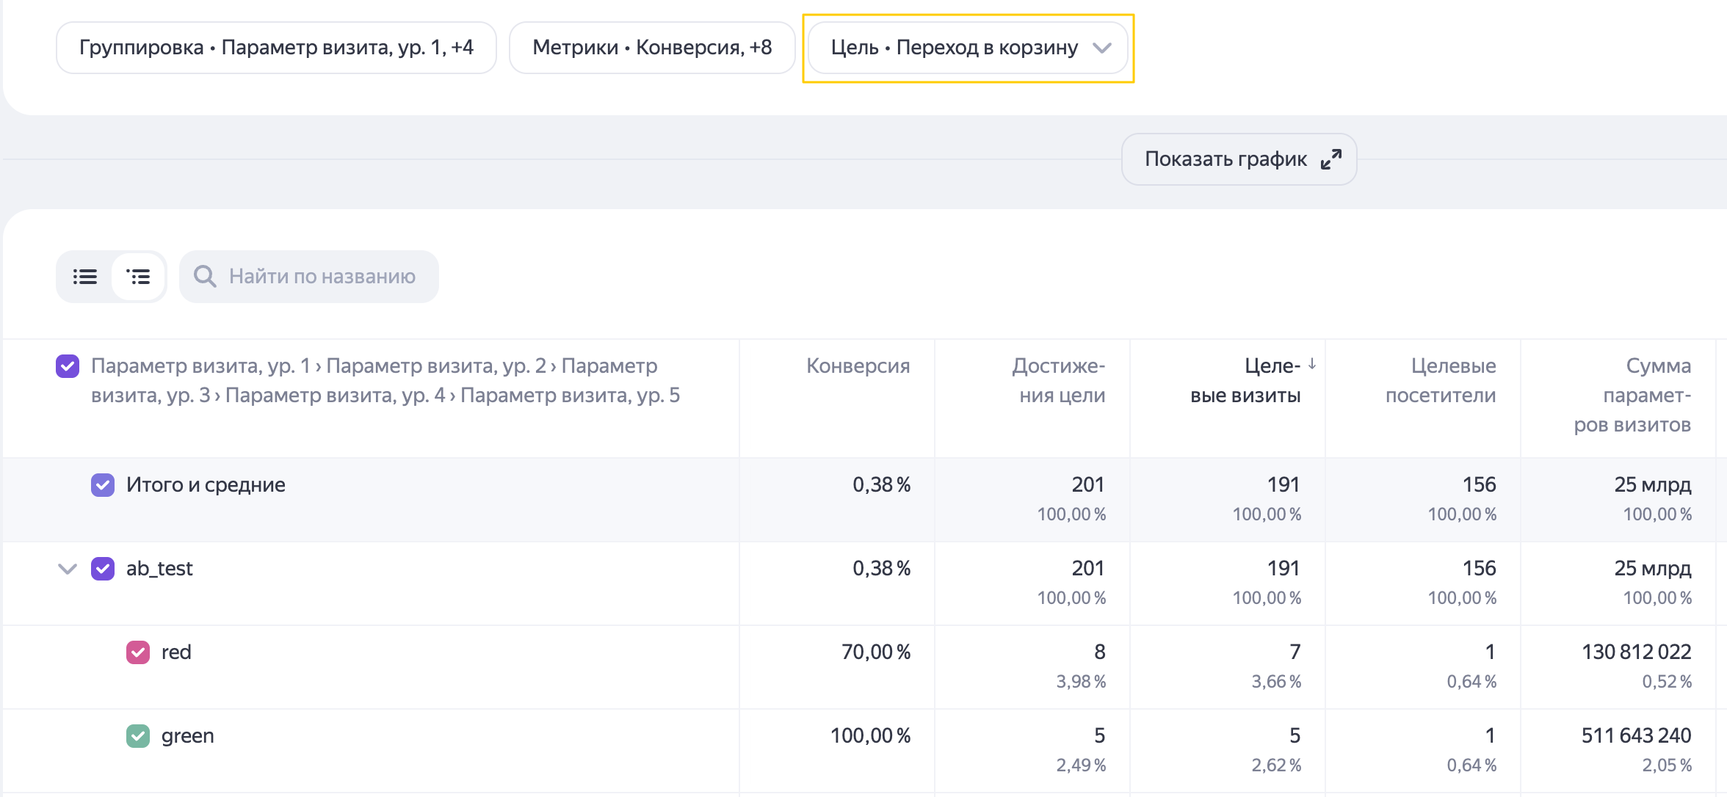Open the Метрики Конверсия selector
The width and height of the screenshot is (1727, 797).
click(652, 48)
